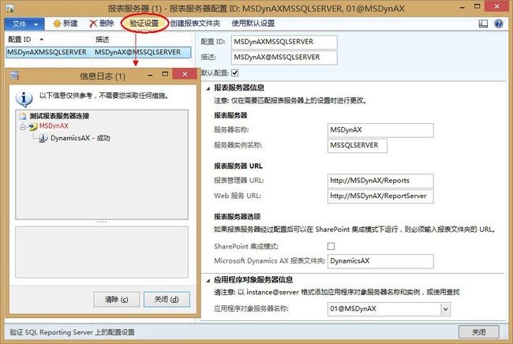The width and height of the screenshot is (513, 344).
Task: Open the 文件 menu
Action: point(24,24)
